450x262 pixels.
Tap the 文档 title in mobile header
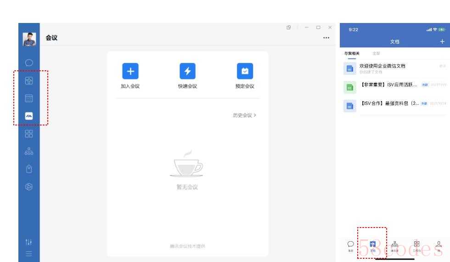(x=395, y=42)
